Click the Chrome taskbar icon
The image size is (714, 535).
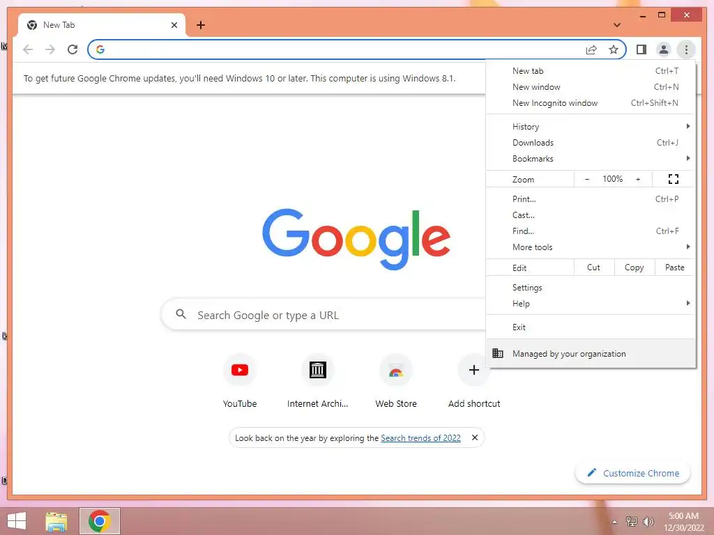tap(100, 521)
